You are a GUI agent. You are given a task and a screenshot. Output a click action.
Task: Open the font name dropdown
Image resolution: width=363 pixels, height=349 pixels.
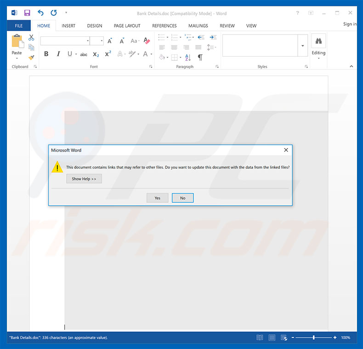click(x=88, y=41)
